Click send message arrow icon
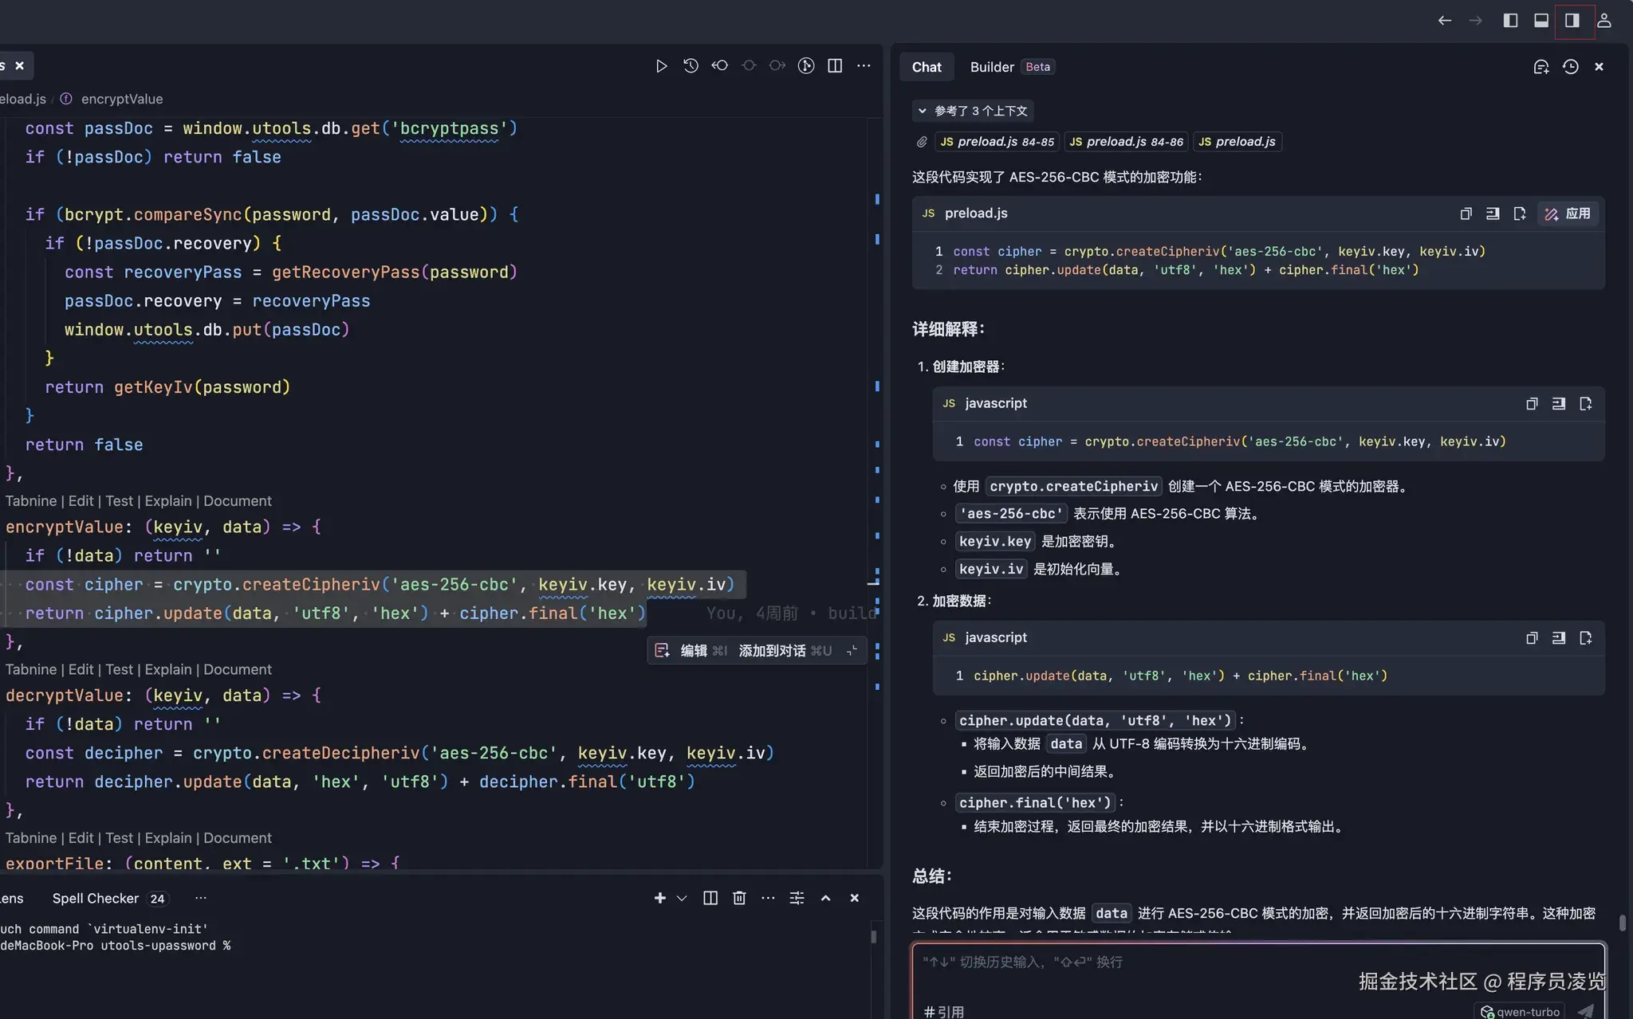This screenshot has width=1633, height=1019. click(x=1586, y=1010)
